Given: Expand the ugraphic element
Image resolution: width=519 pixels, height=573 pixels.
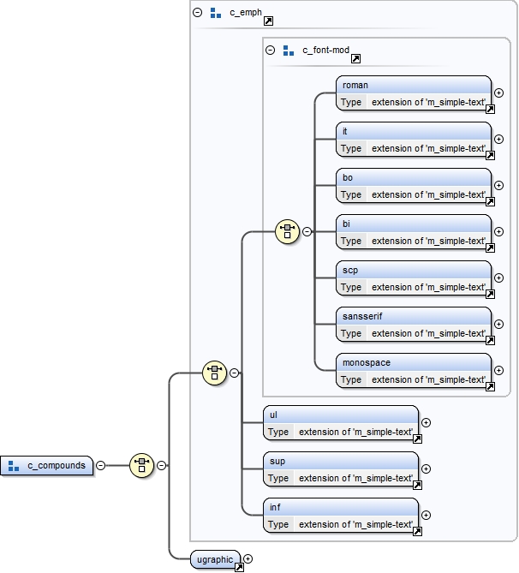Looking at the screenshot, I should tap(248, 558).
